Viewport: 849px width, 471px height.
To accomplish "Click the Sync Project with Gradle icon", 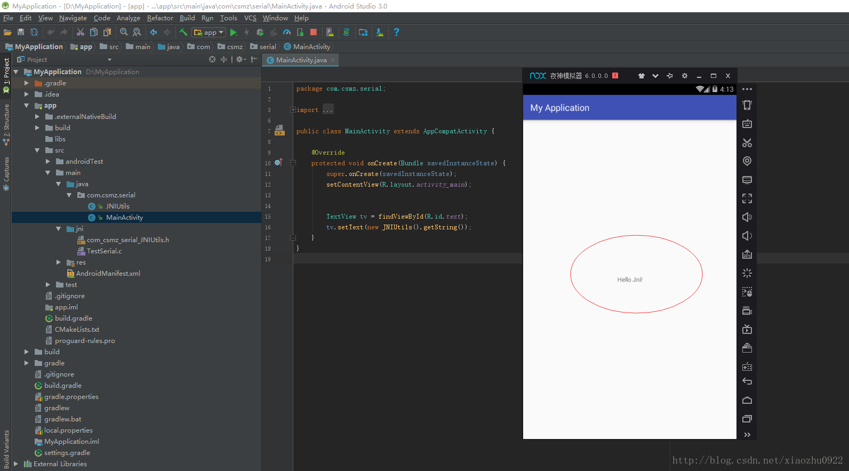I will pyautogui.click(x=346, y=33).
